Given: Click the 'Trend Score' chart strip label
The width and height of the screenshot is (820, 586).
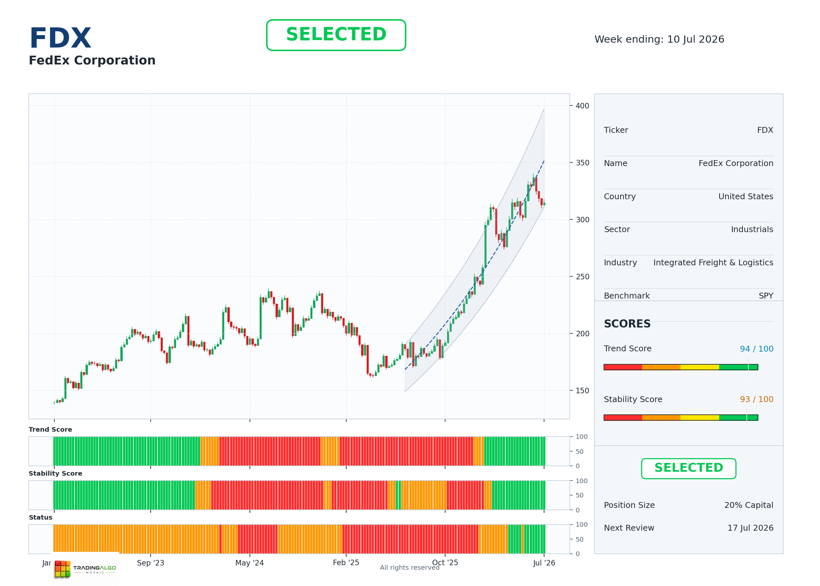Looking at the screenshot, I should pos(50,429).
